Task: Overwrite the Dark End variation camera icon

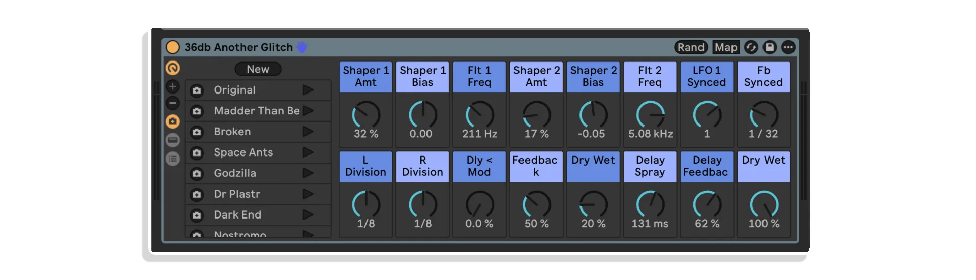Action: coord(197,215)
